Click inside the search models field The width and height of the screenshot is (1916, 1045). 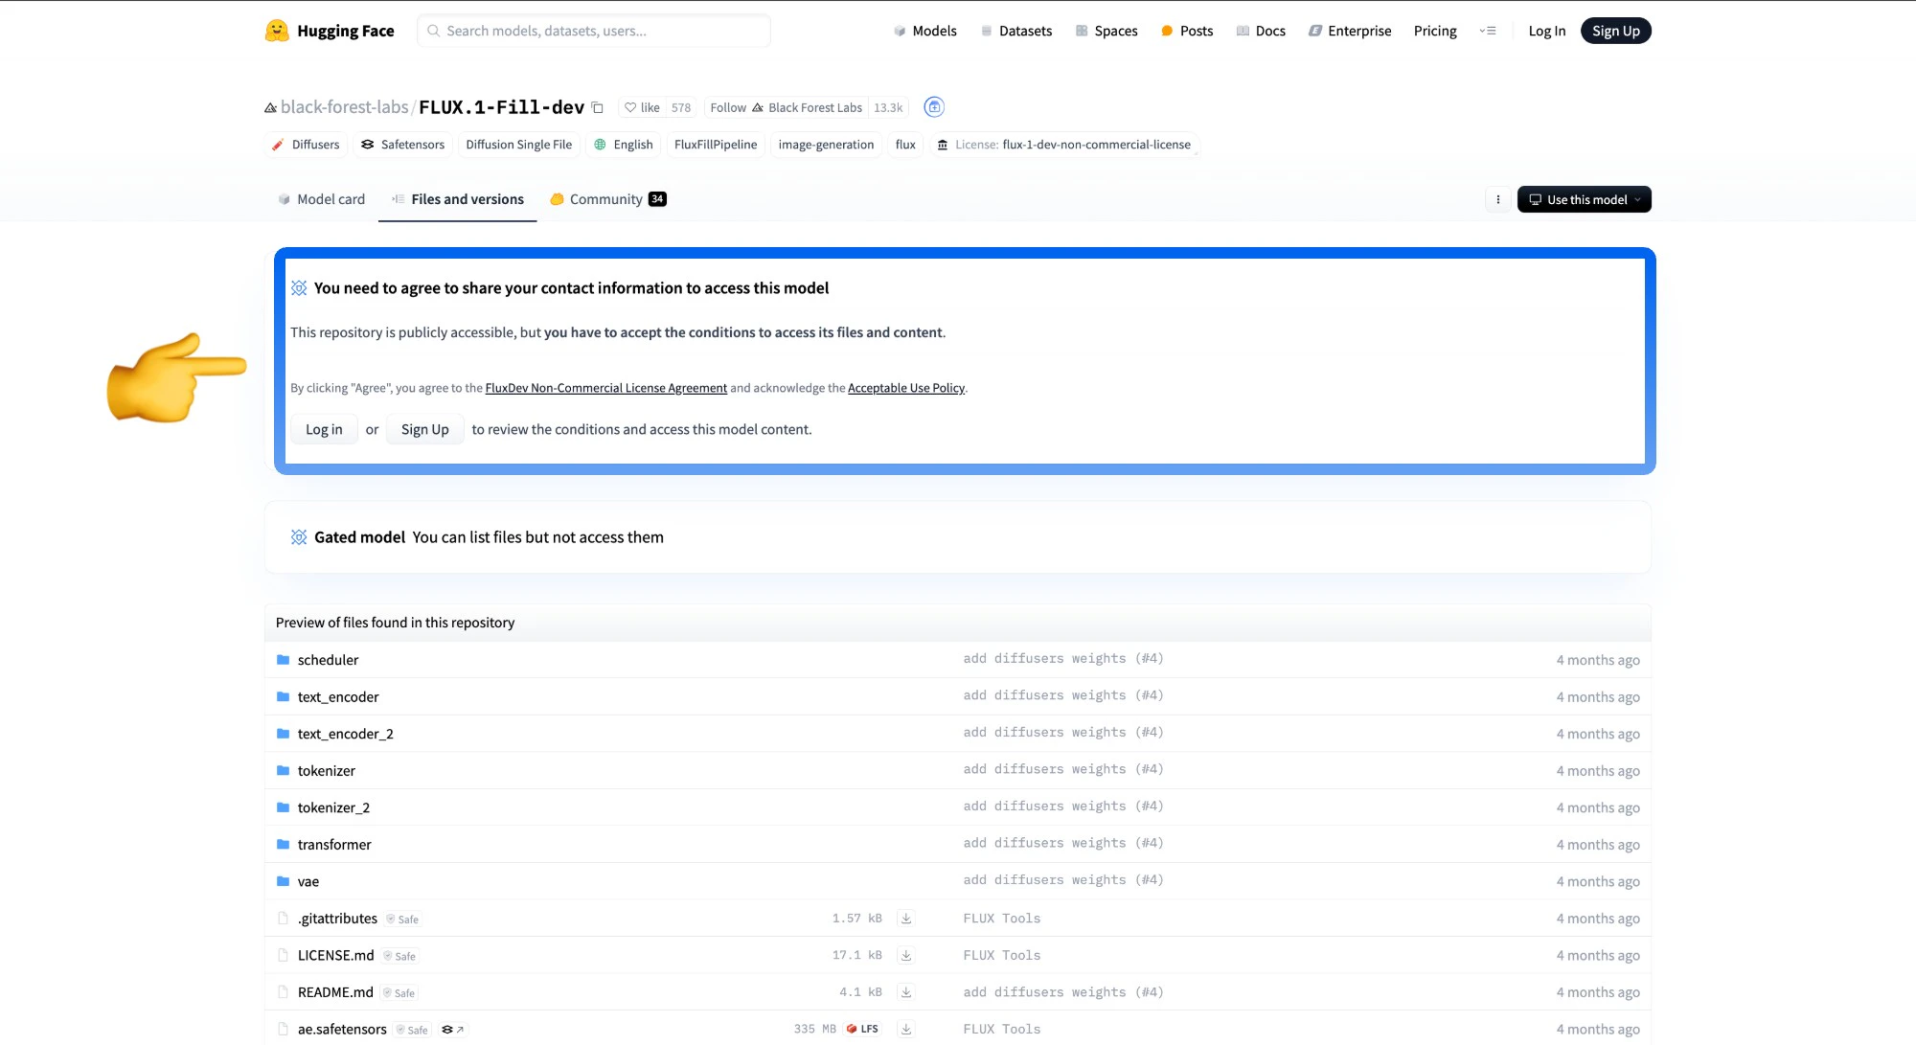[x=593, y=30]
